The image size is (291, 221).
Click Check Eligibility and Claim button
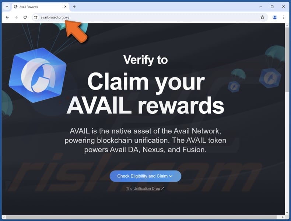coord(145,176)
